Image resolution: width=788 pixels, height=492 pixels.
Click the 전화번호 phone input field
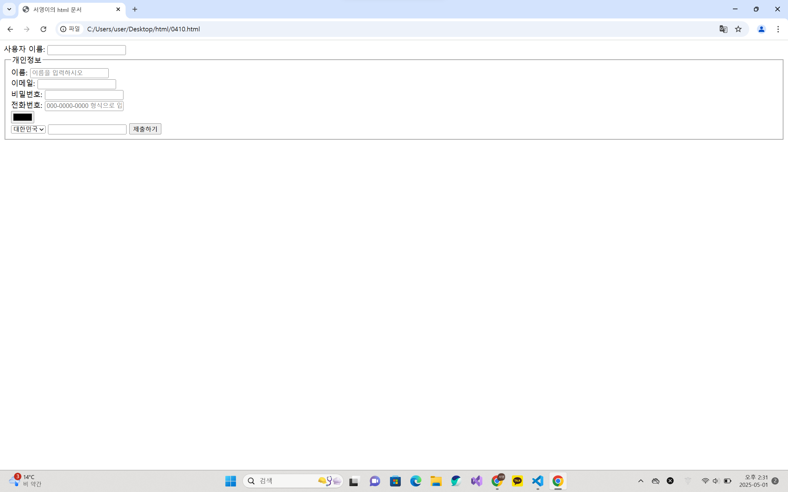click(x=84, y=106)
